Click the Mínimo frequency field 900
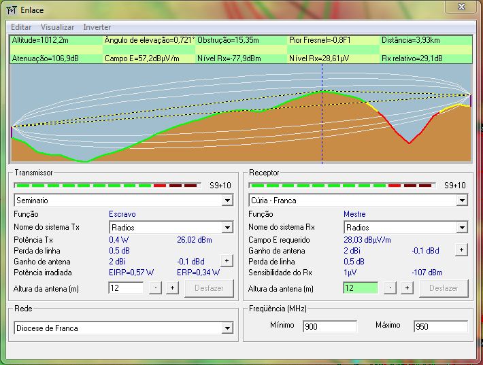This screenshot has width=483, height=365. click(x=330, y=326)
